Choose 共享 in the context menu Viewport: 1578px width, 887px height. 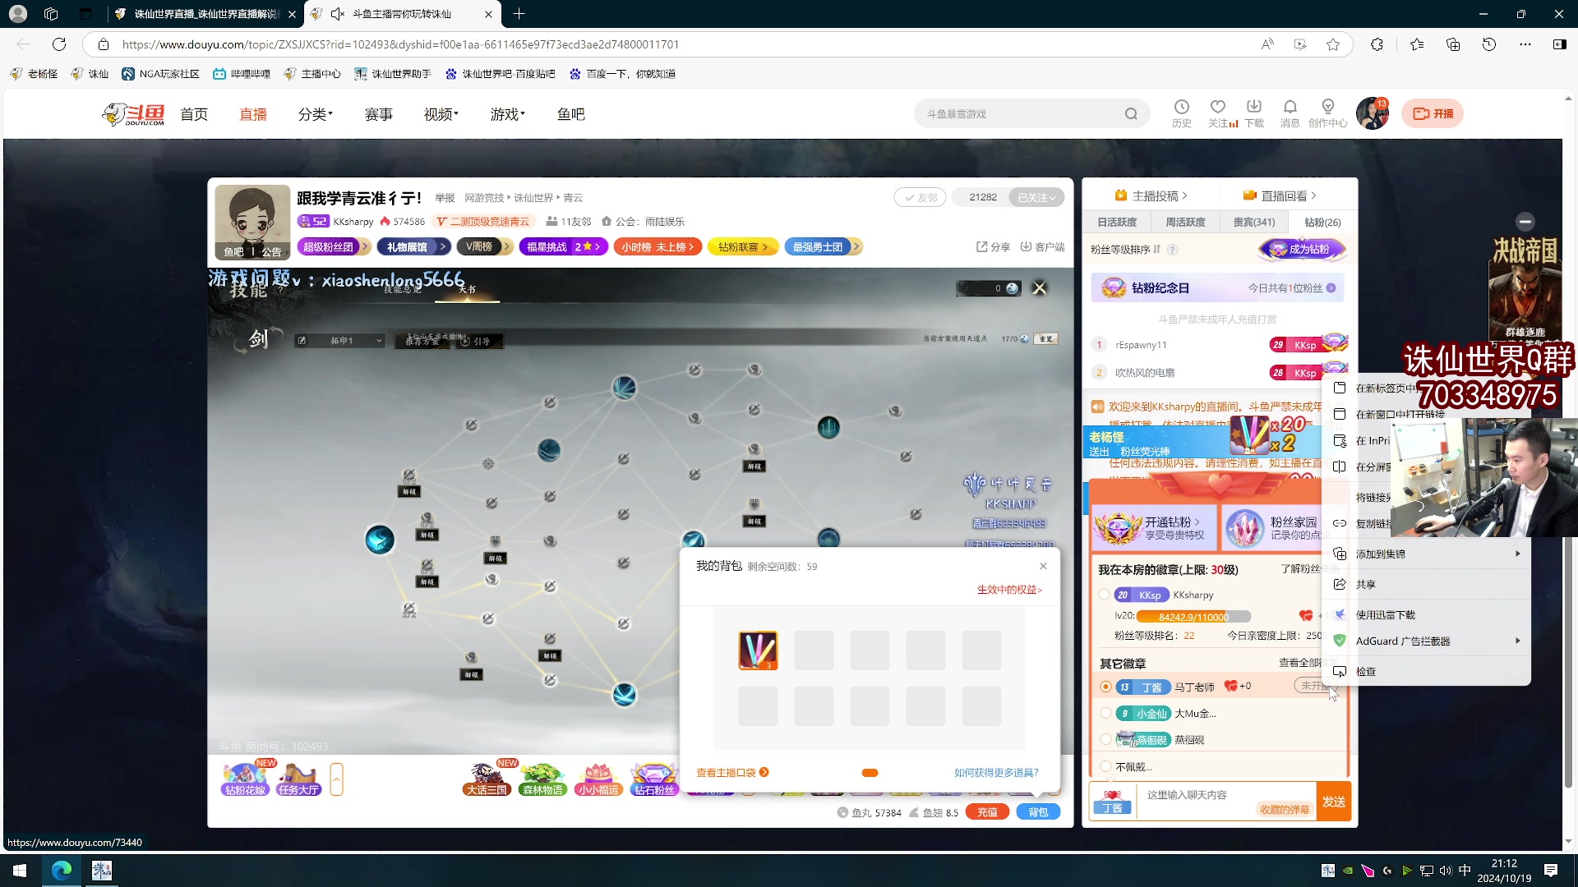[x=1427, y=585]
